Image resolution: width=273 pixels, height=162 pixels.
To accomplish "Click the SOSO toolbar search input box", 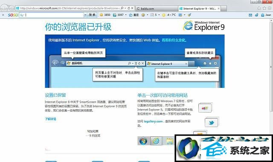I will click(51, 15).
